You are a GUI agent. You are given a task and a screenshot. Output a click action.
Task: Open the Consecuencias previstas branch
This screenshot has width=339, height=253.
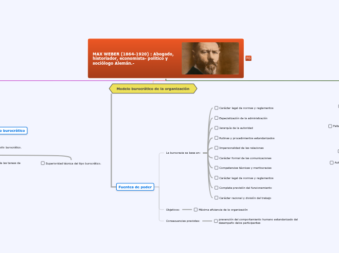pos(182,221)
